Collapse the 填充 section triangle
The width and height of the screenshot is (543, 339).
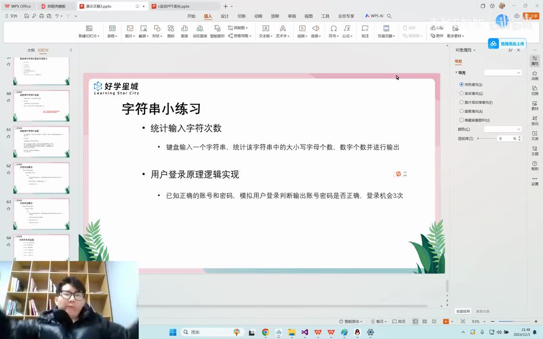tap(456, 73)
